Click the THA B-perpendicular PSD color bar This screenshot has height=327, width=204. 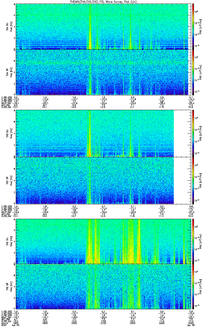click(x=193, y=26)
